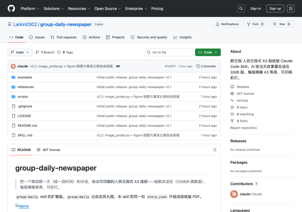Switch to the Security and quality tab

pos(149,37)
